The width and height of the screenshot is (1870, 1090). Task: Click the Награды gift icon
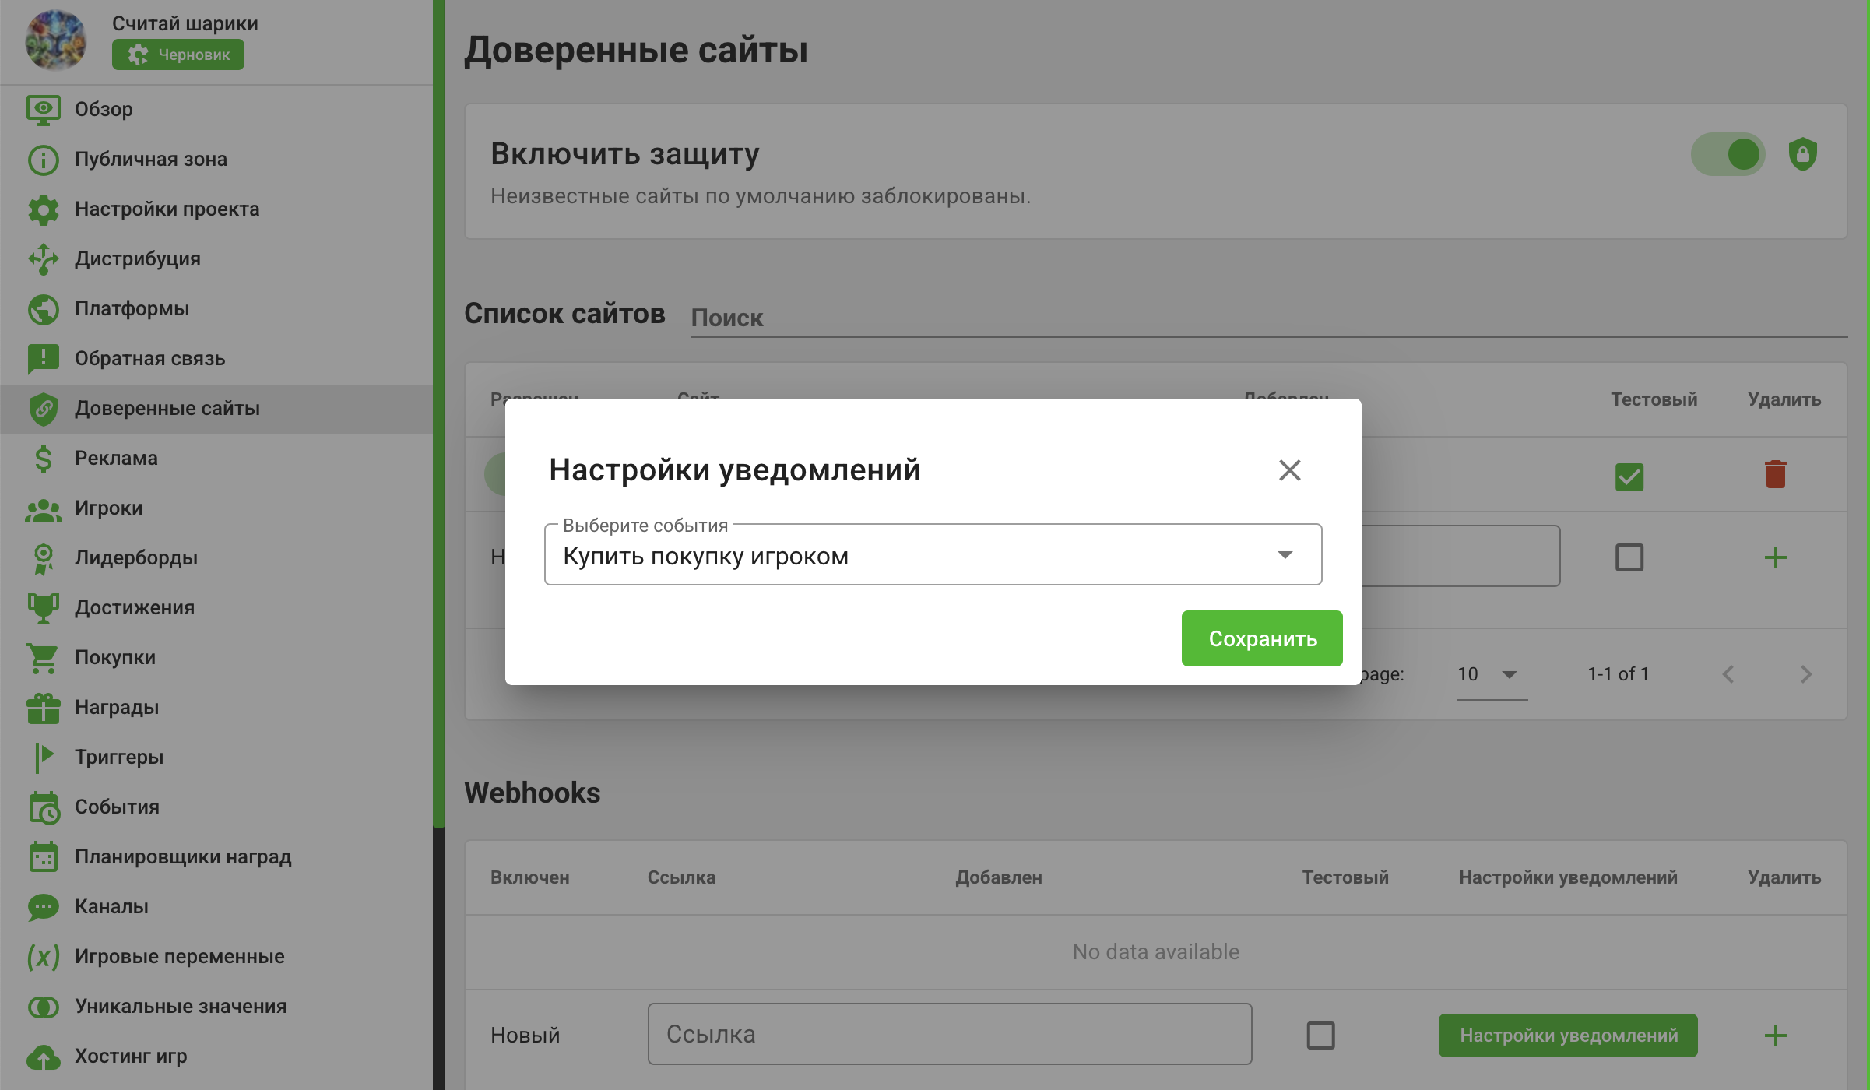(x=43, y=708)
